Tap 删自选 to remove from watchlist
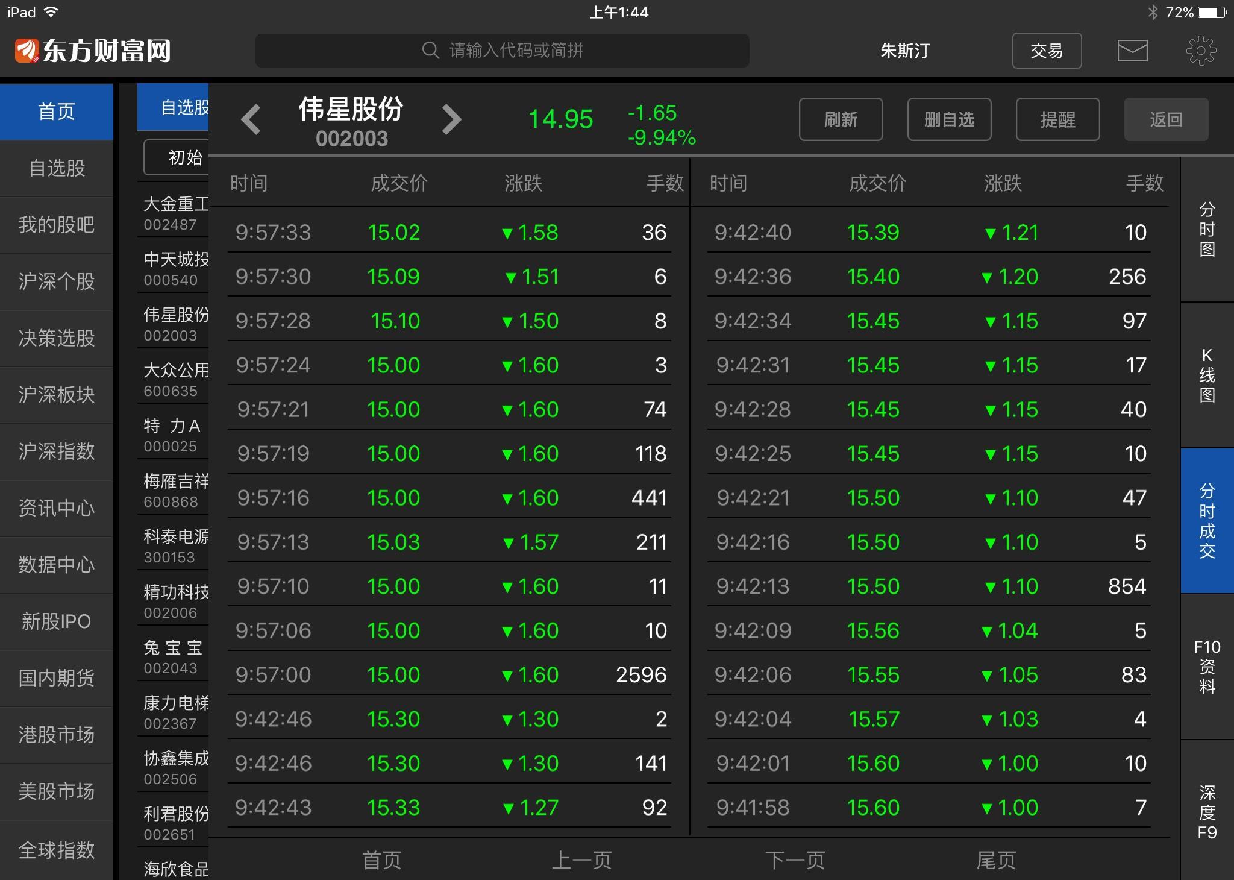 (949, 119)
